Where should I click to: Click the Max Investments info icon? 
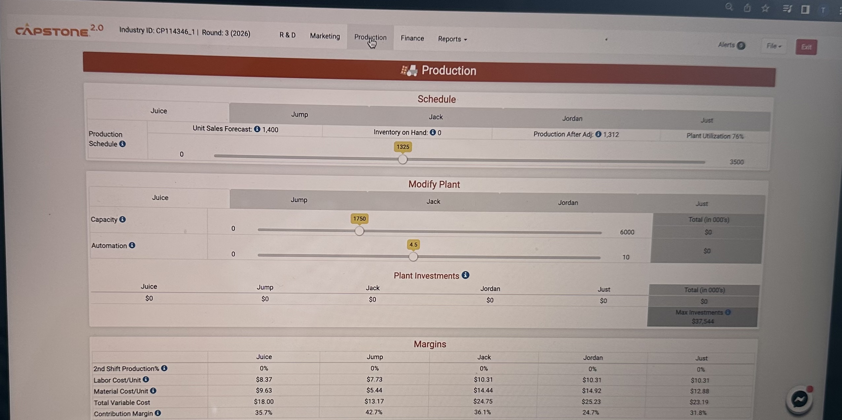[x=728, y=312]
